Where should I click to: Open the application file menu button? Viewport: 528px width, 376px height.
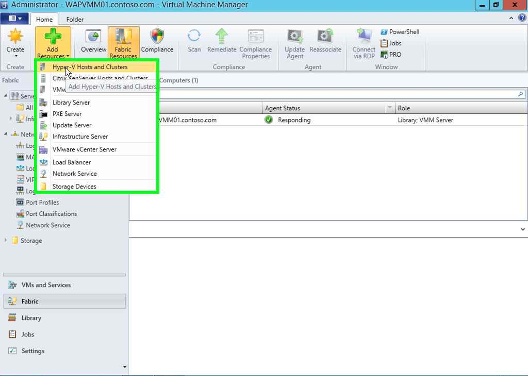(x=14, y=19)
